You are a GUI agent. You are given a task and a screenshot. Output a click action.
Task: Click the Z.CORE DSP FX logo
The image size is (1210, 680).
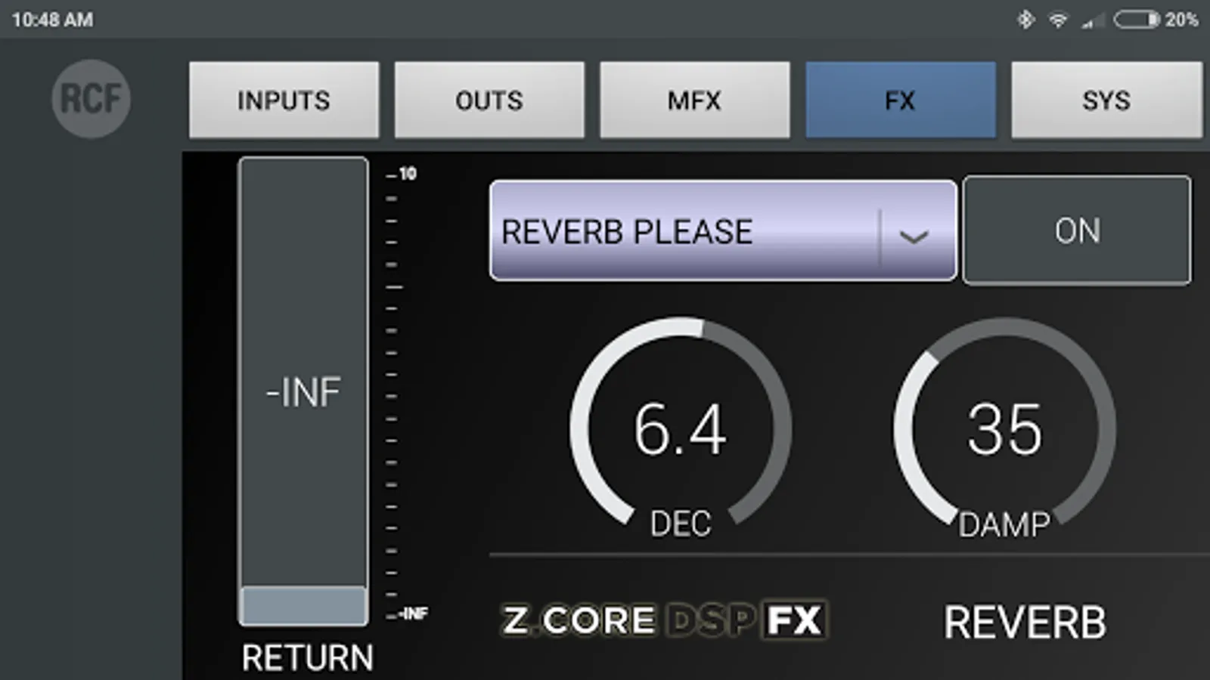665,620
